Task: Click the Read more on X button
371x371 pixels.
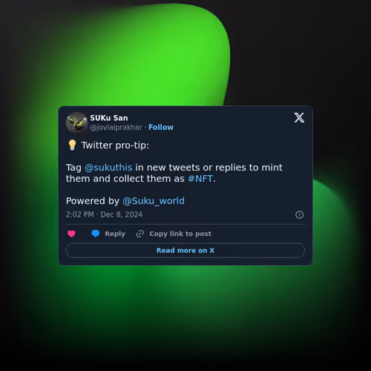Action: (x=185, y=251)
